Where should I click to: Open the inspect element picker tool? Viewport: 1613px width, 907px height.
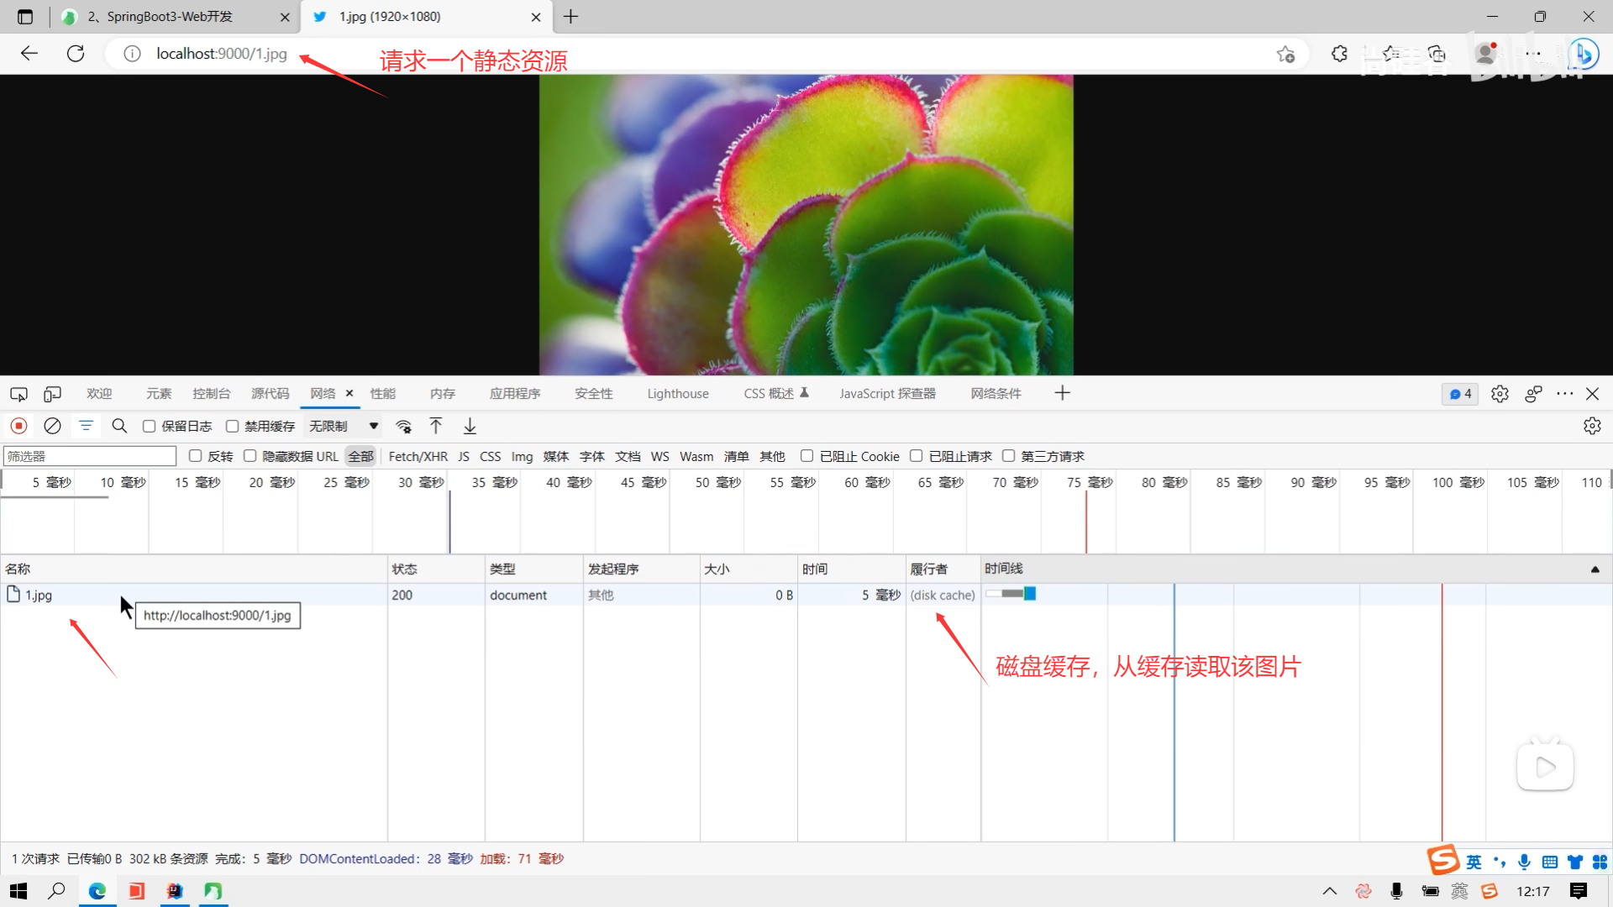(x=18, y=394)
